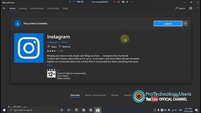Open the Entertainment tab
The width and height of the screenshot is (201, 113).
pos(37,8)
